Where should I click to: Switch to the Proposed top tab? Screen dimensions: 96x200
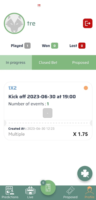(80, 63)
